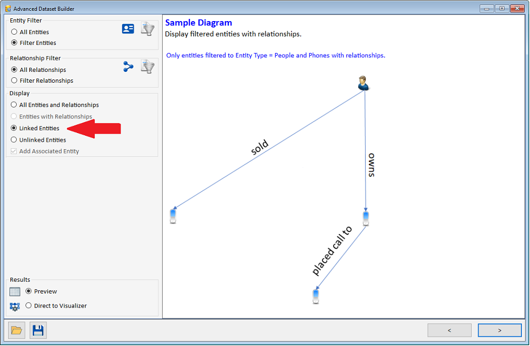Image resolution: width=530 pixels, height=346 pixels.
Task: Open the entity filter funnel icon
Action: tap(147, 28)
